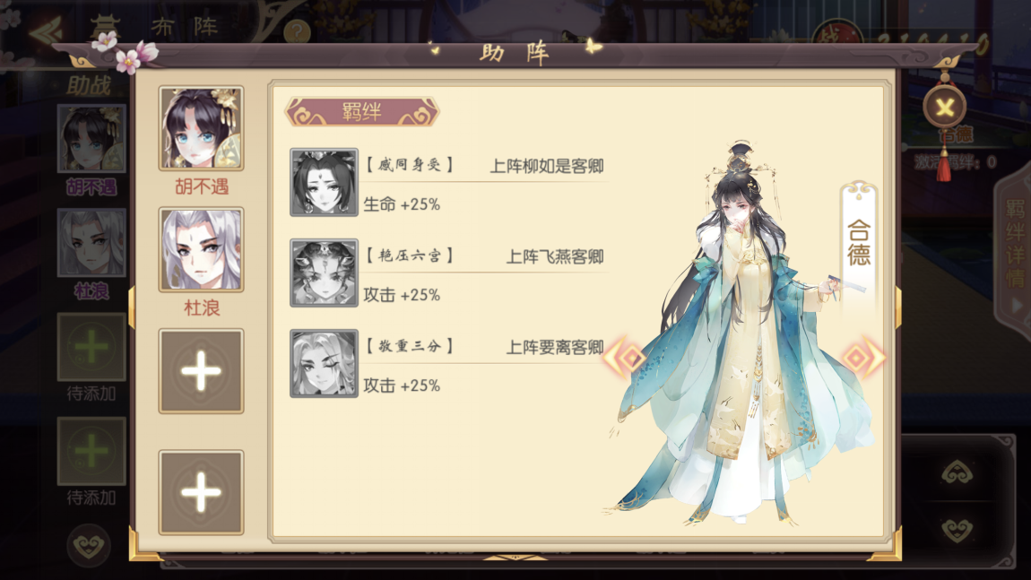Click the 合德 name banner
The width and height of the screenshot is (1031, 580).
click(859, 243)
